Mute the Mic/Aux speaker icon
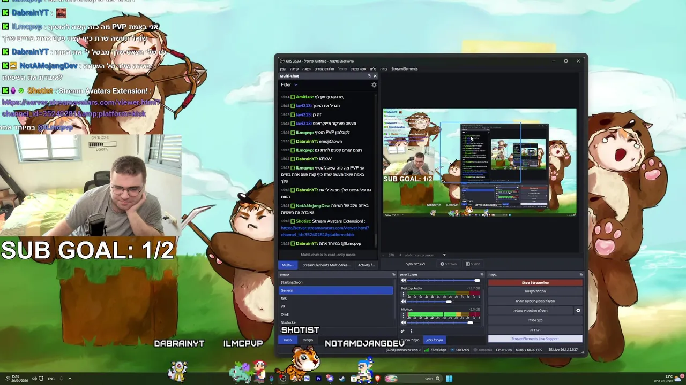The height and width of the screenshot is (385, 686). click(404, 322)
